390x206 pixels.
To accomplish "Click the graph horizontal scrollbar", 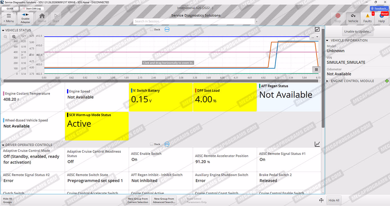I will (x=161, y=81).
